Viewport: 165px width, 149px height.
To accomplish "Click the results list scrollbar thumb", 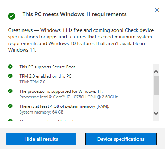I will click(x=156, y=85).
